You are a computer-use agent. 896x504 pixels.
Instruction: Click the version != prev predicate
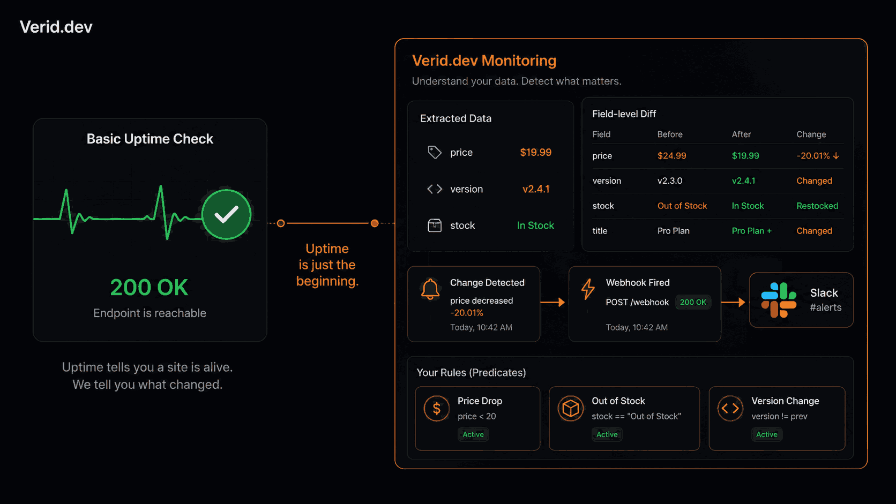point(779,416)
